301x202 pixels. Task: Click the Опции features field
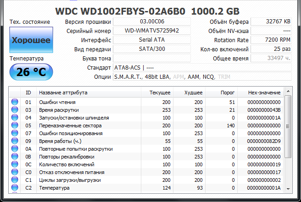point(202,76)
